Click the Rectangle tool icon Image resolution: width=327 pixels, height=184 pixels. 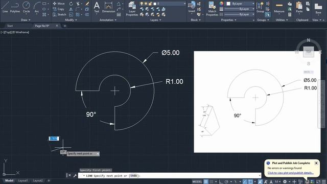point(44,4)
